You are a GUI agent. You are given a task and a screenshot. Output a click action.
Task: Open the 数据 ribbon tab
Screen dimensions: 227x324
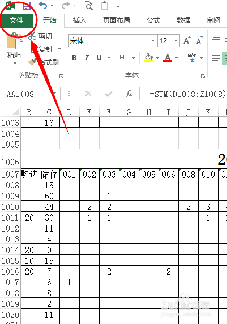(x=183, y=20)
